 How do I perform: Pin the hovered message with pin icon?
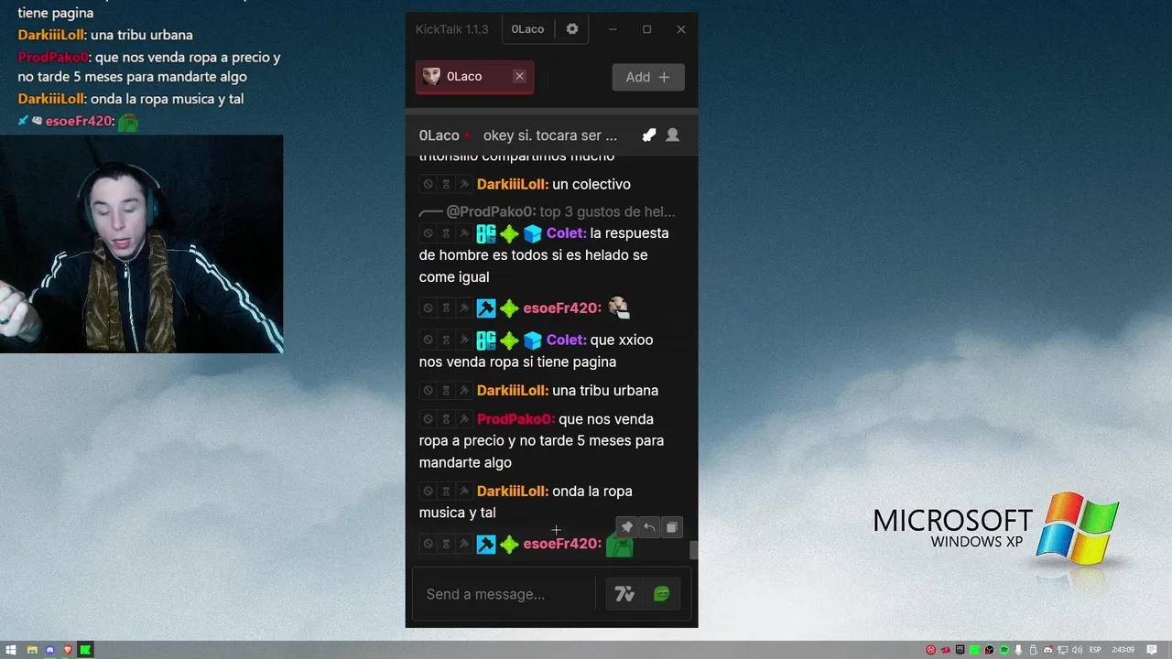point(627,527)
